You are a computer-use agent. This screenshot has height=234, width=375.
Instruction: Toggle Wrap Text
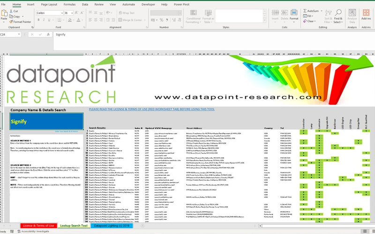[x=127, y=13]
